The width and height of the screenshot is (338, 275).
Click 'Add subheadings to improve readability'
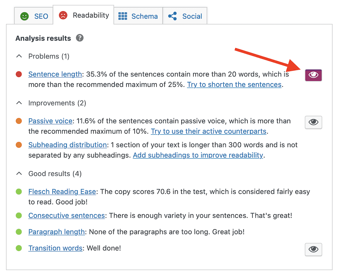[198, 155]
